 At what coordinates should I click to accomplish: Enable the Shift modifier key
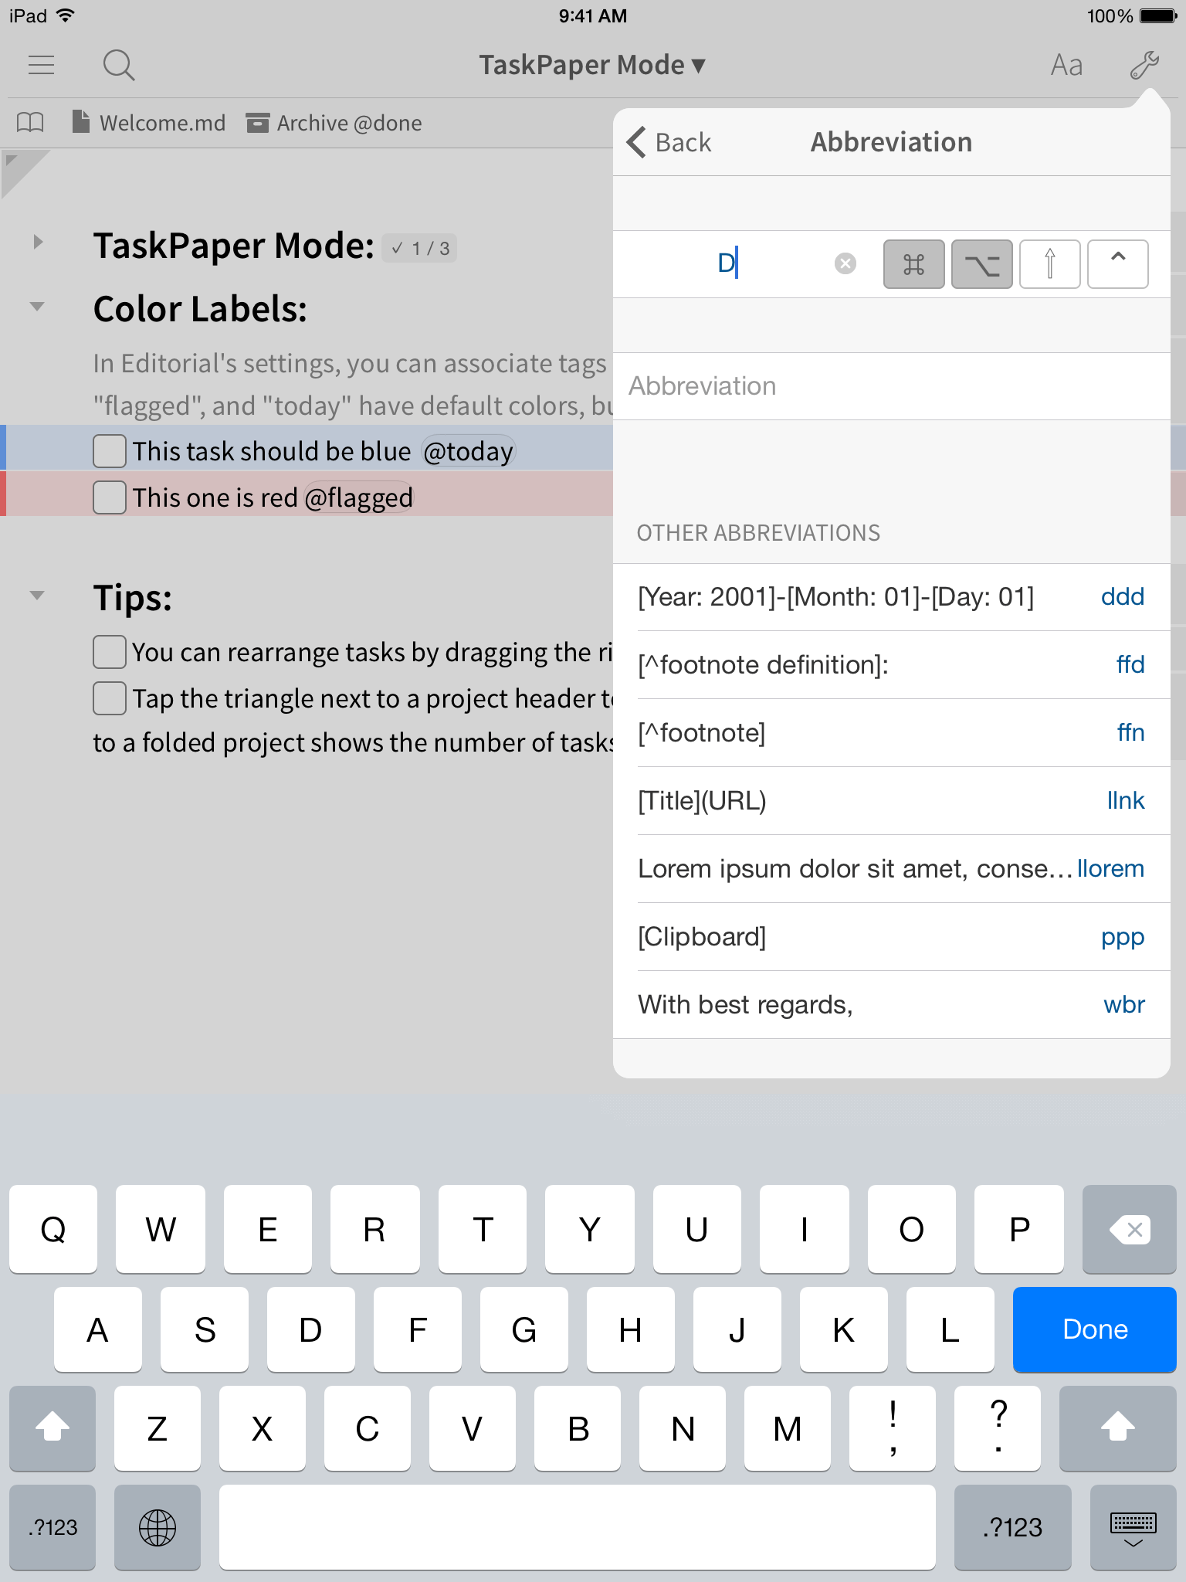click(1049, 264)
